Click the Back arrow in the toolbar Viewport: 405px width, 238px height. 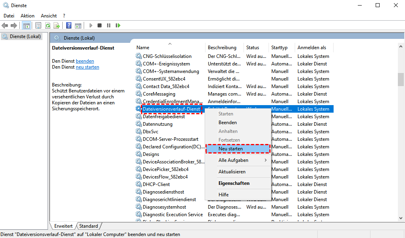5,25
